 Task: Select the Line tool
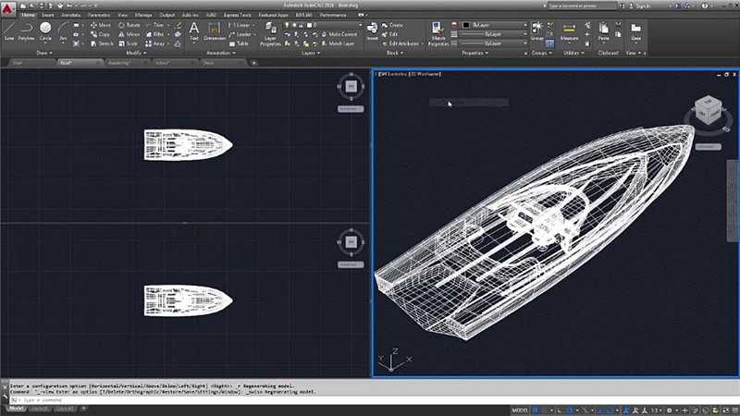click(x=9, y=31)
